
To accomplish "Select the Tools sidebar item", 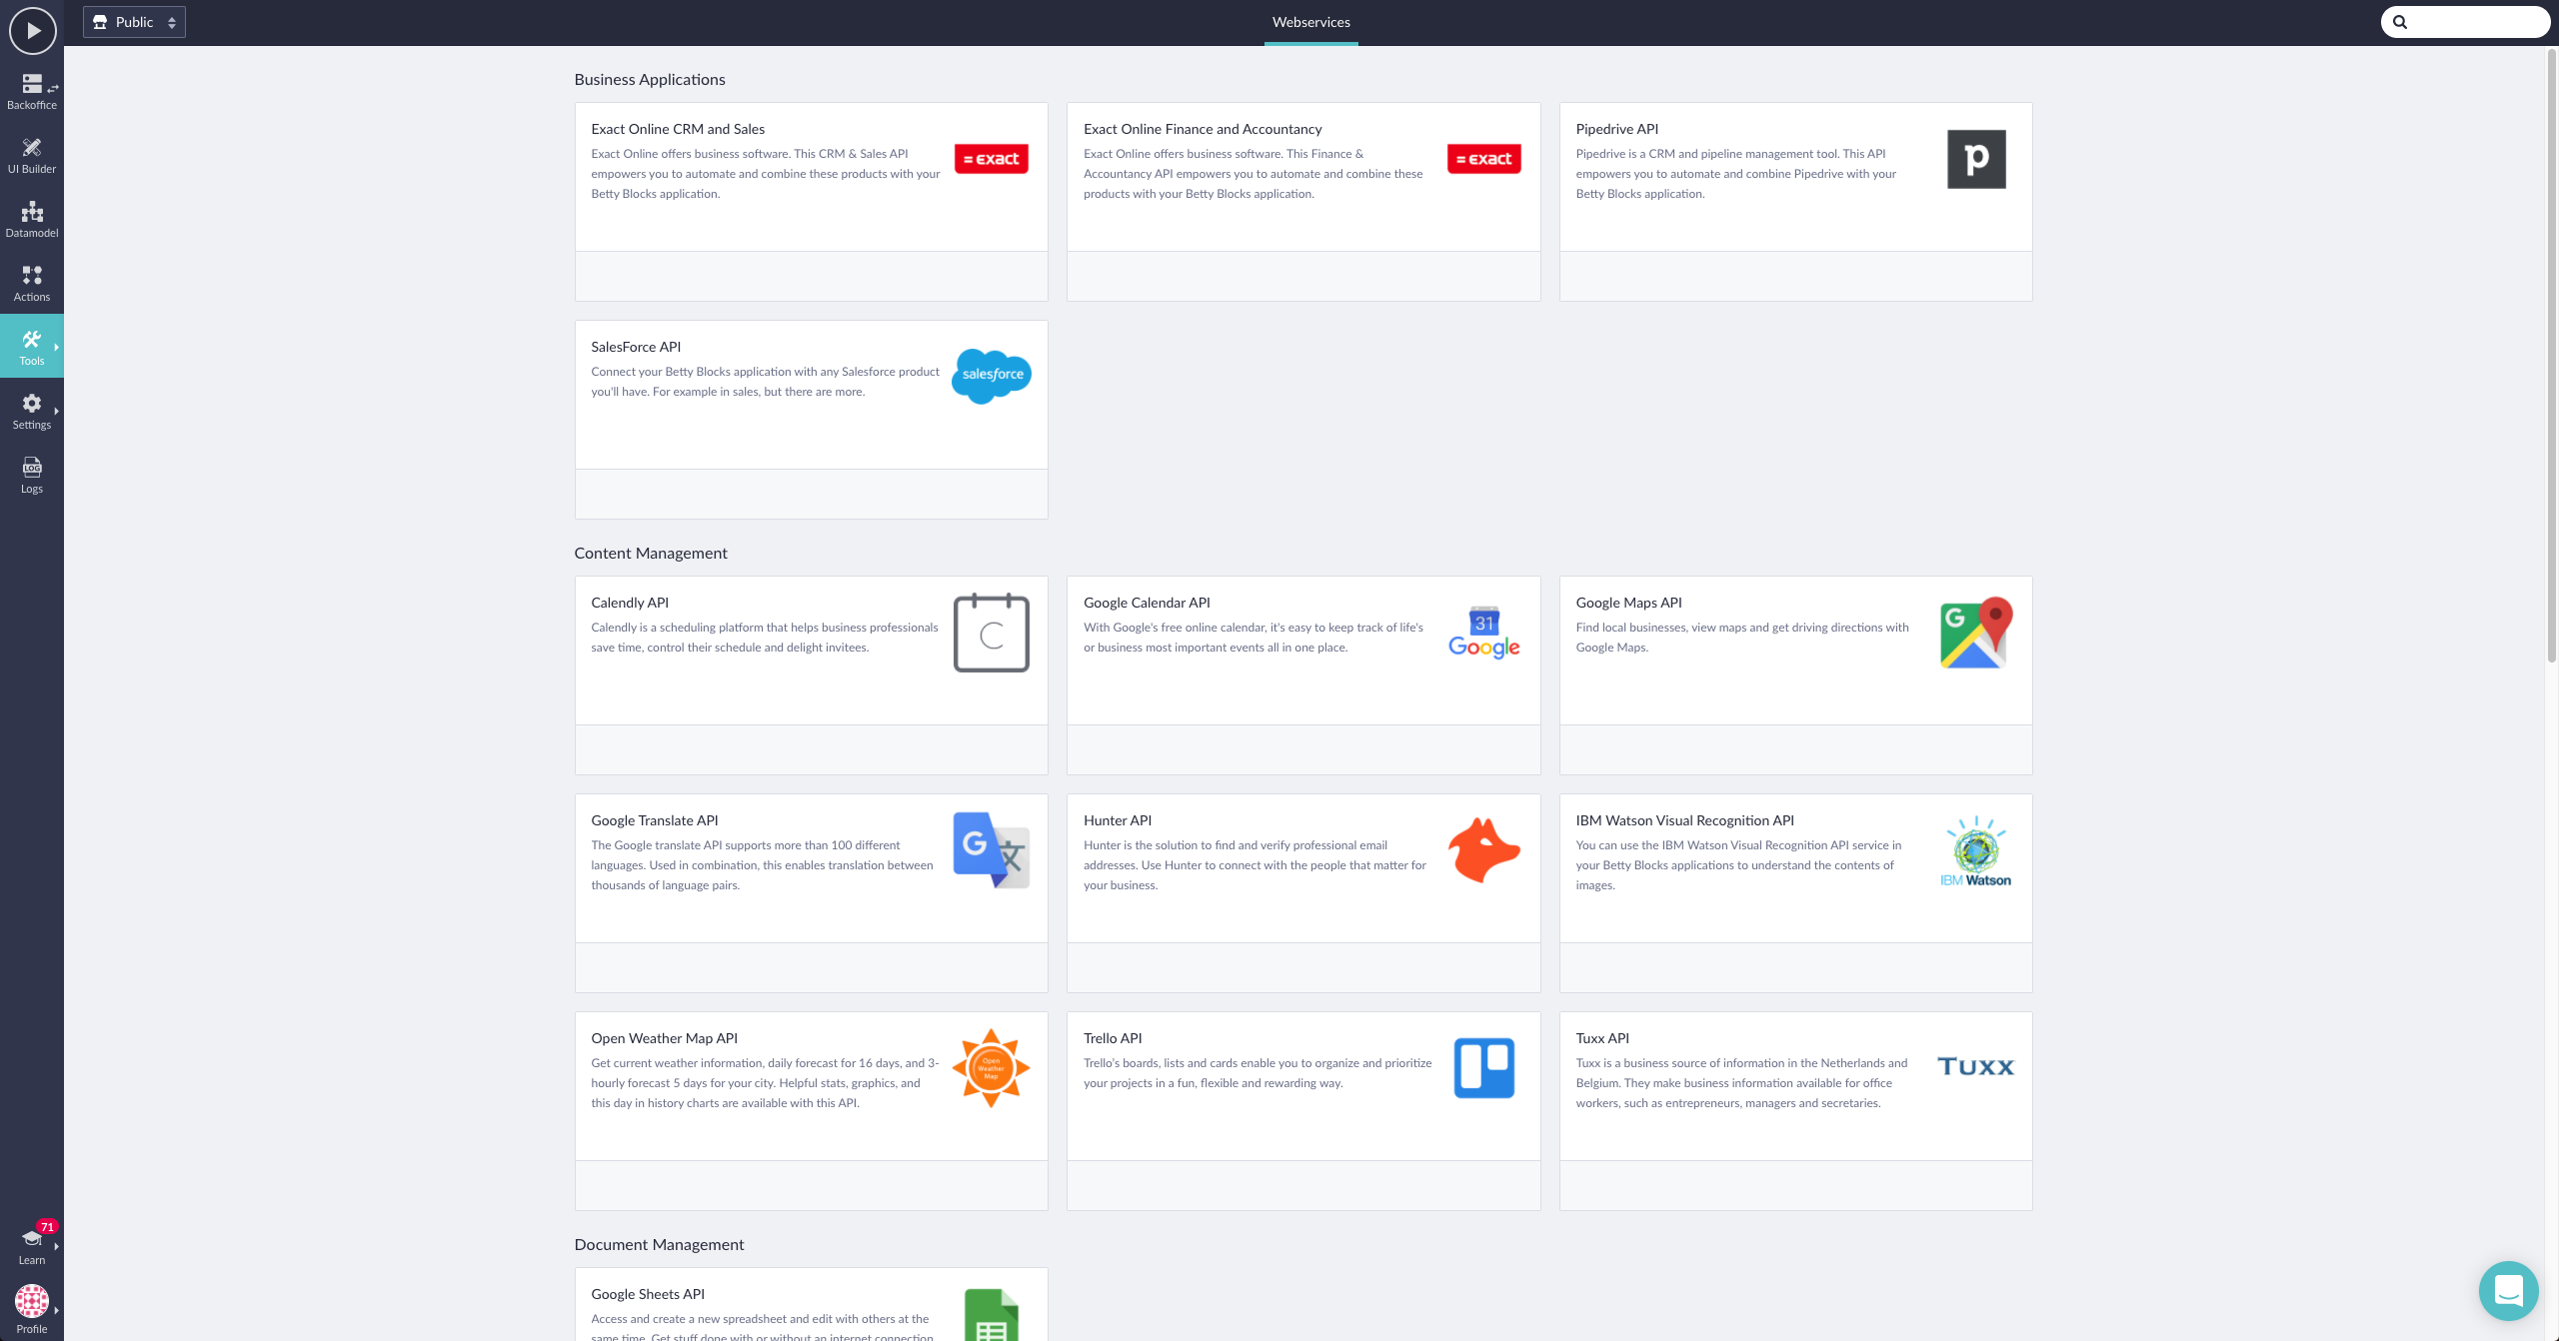I will click(32, 347).
